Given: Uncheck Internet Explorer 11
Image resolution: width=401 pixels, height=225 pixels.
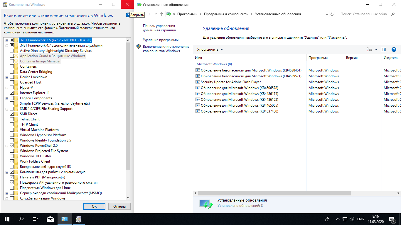Looking at the screenshot, I should click(12, 93).
